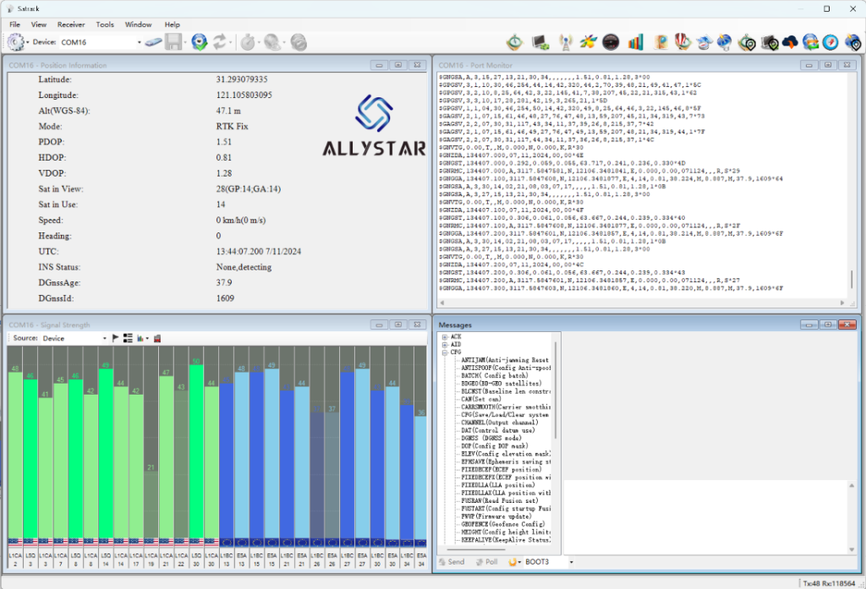Expand the ACK tree node

tap(445, 336)
